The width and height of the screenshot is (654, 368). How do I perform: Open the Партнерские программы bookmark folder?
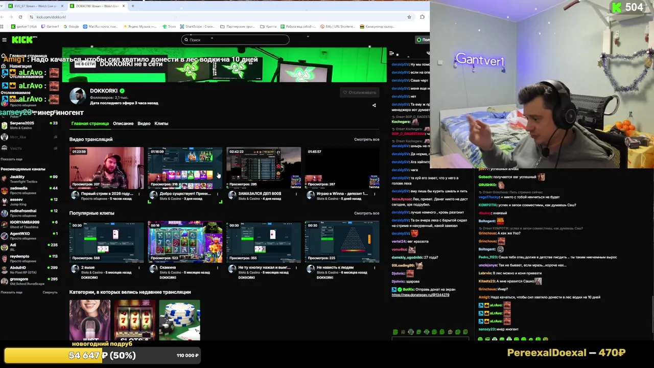238,27
